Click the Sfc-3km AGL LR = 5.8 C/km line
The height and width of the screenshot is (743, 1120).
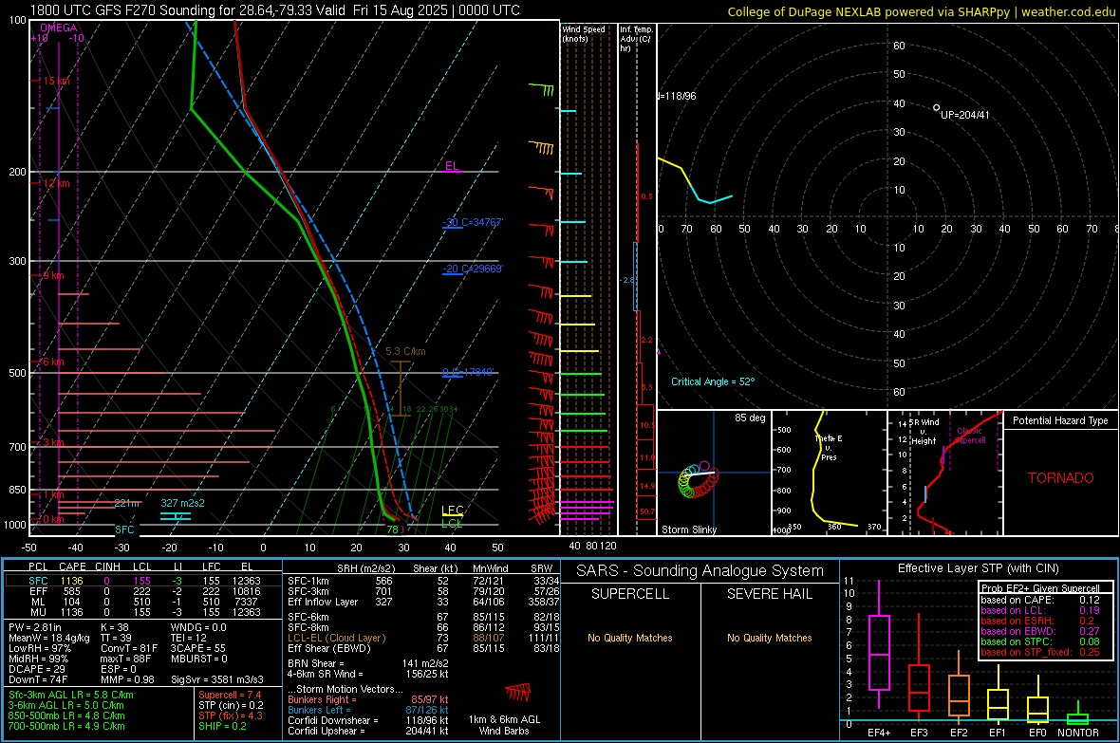point(71,695)
